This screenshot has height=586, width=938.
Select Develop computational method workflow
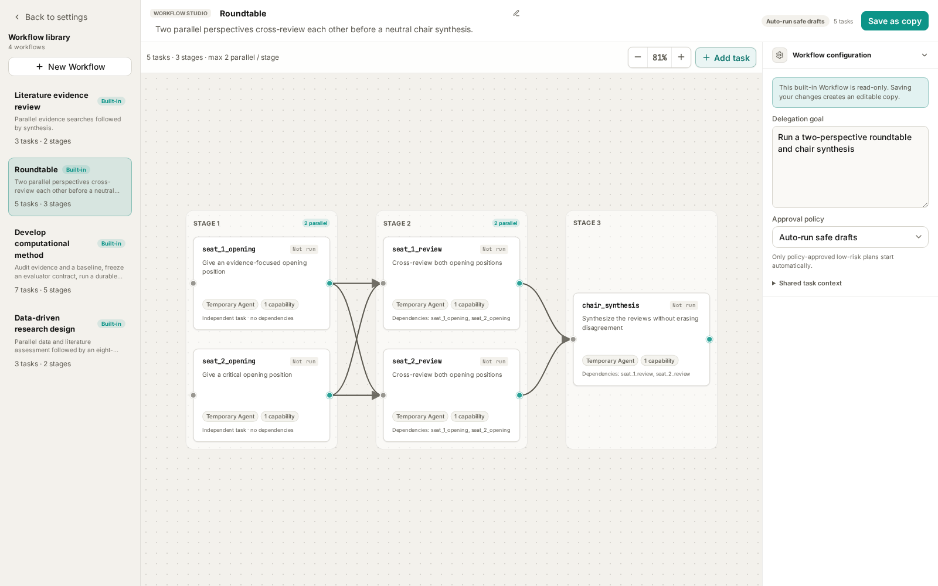tap(70, 261)
